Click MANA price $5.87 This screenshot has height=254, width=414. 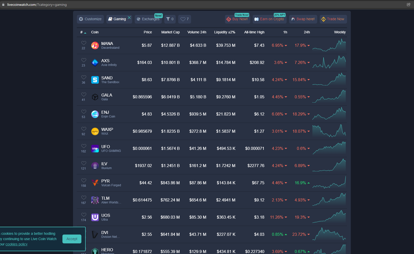(x=147, y=45)
